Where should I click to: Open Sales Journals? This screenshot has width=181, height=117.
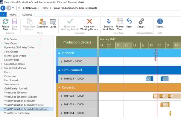(x=12, y=84)
